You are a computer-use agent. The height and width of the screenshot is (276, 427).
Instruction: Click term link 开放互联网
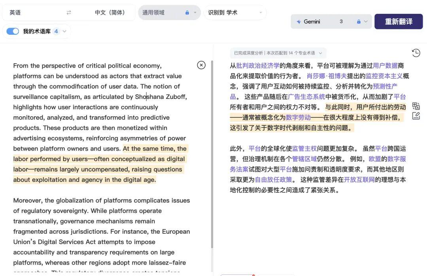[x=359, y=180]
